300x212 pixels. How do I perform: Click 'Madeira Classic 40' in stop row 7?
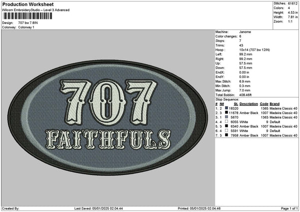point(283,135)
